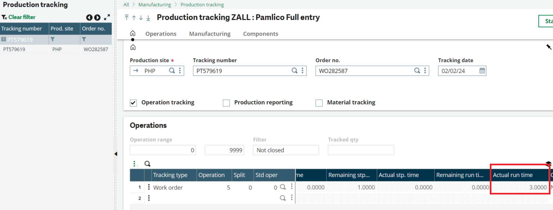Select the Manufacturing tab
Screen dimensions: 553x210
(x=210, y=33)
